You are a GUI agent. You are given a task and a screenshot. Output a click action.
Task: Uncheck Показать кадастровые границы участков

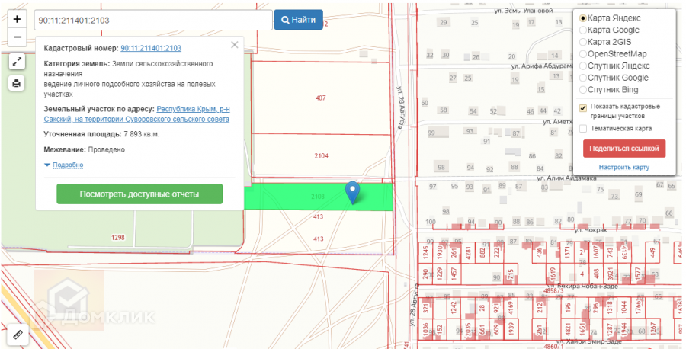583,108
